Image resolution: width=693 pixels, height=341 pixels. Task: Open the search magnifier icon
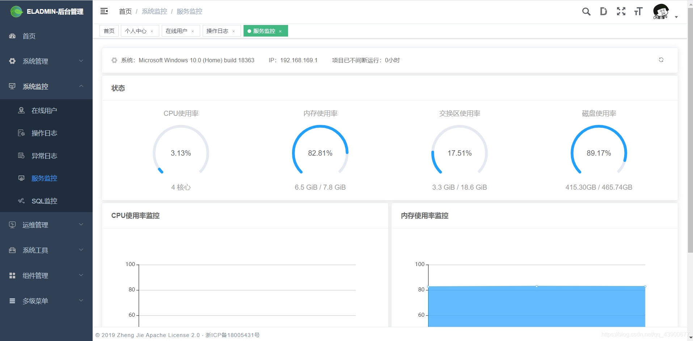586,12
